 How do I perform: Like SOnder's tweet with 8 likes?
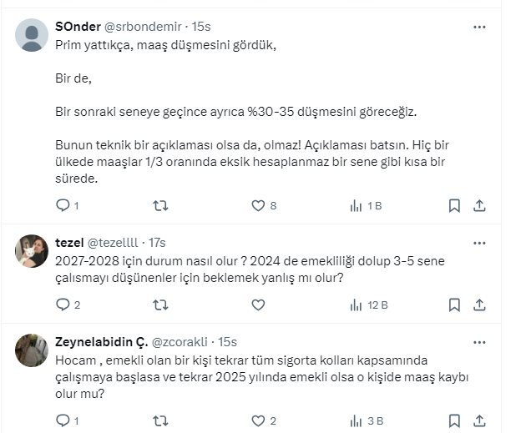point(257,205)
